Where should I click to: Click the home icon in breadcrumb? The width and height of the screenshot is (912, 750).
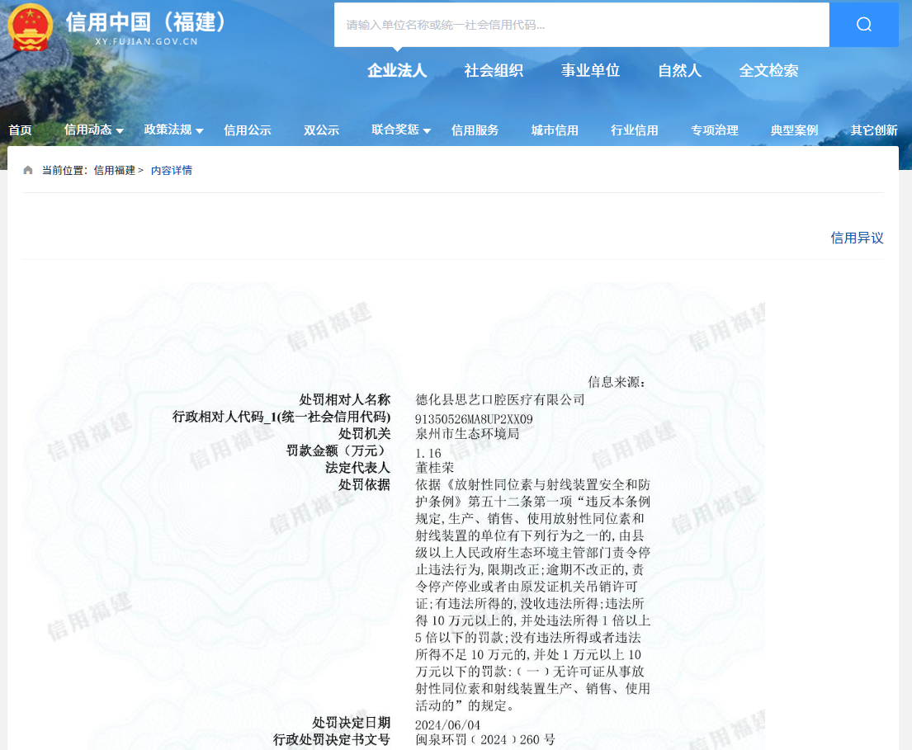point(27,170)
